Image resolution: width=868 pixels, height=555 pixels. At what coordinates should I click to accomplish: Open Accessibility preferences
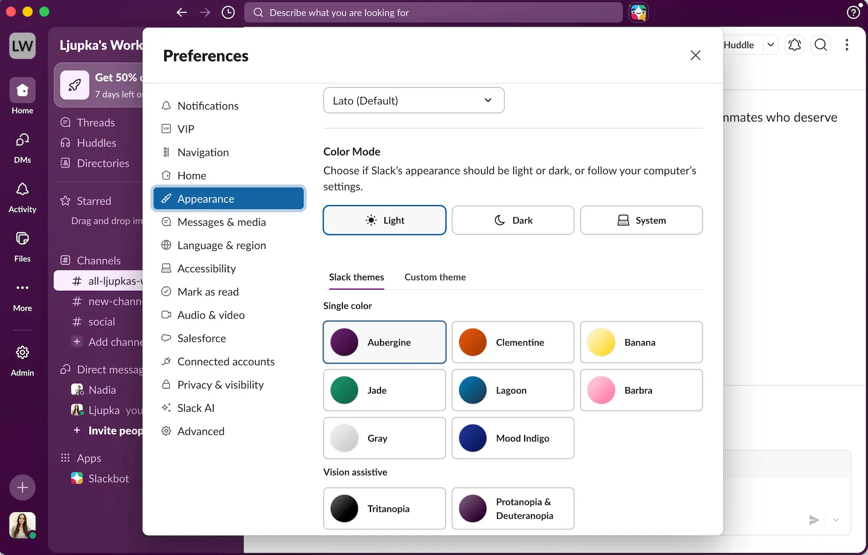point(229,268)
